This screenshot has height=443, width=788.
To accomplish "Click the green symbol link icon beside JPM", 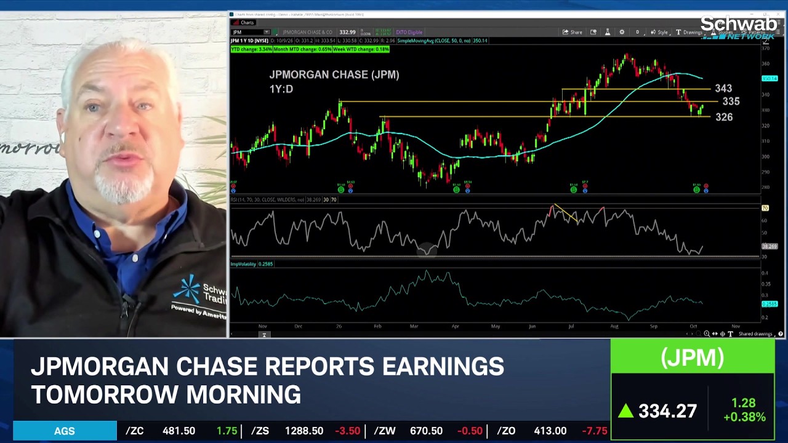I will coord(276,32).
